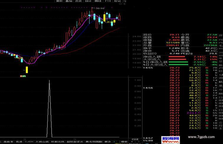This screenshot has height=144, width=223.
Task: Open the www.7gpzb.com link
Action: [x=201, y=137]
